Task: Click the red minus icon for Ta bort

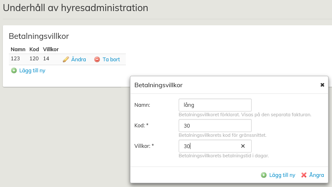Action: (x=97, y=59)
